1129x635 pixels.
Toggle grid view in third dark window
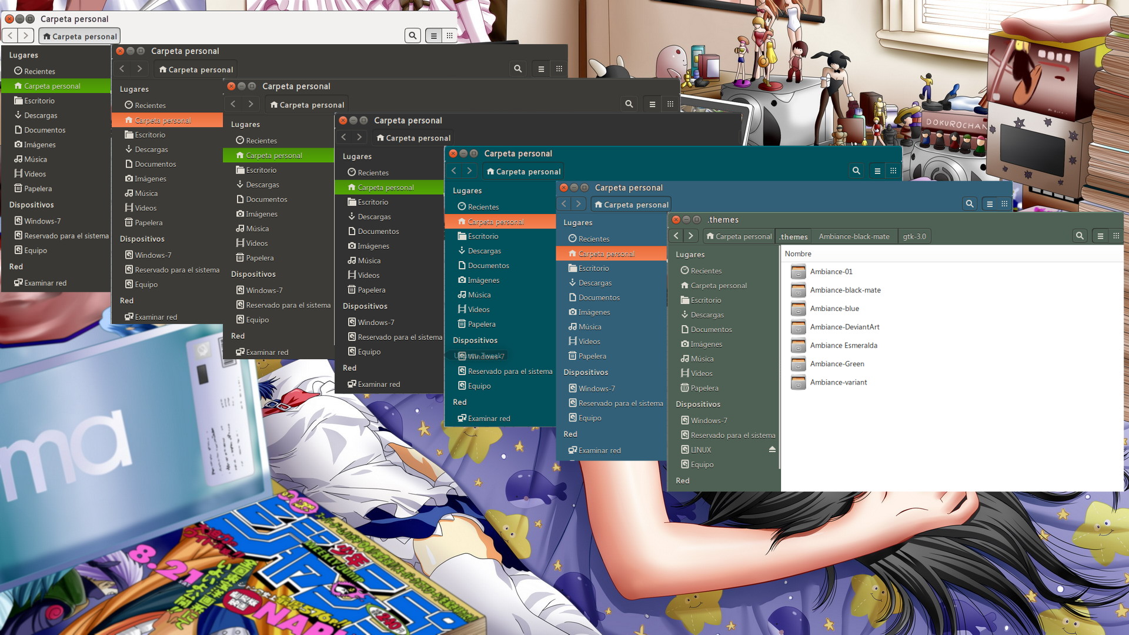(x=670, y=104)
